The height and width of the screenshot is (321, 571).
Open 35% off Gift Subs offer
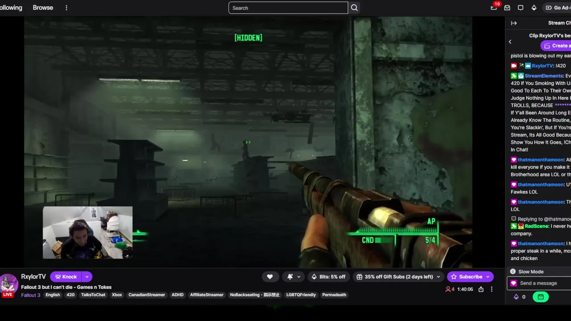click(x=394, y=277)
